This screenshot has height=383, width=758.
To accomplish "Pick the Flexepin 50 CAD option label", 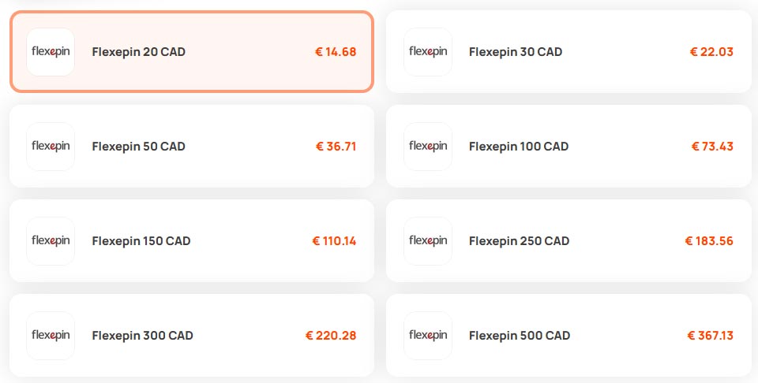I will pos(139,146).
